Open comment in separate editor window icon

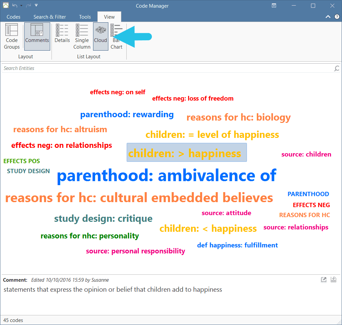[324, 279]
